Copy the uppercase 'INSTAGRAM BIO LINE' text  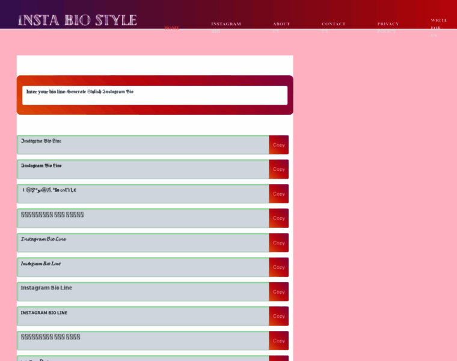(278, 316)
